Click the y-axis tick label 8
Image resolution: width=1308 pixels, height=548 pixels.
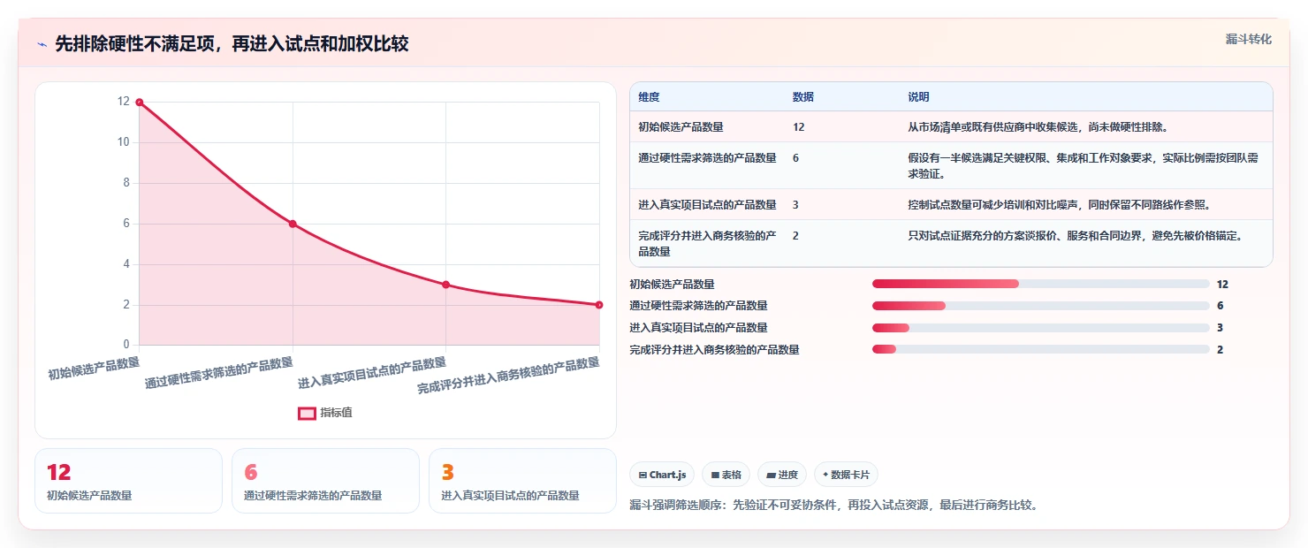pyautogui.click(x=125, y=183)
